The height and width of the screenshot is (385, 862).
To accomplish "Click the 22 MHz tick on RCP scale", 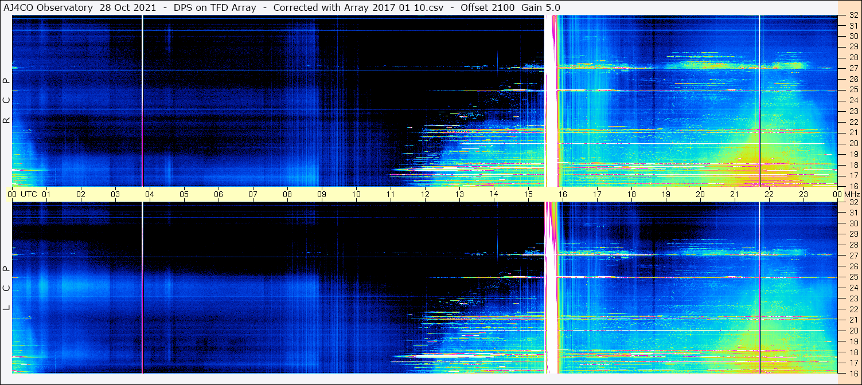I will [853, 122].
